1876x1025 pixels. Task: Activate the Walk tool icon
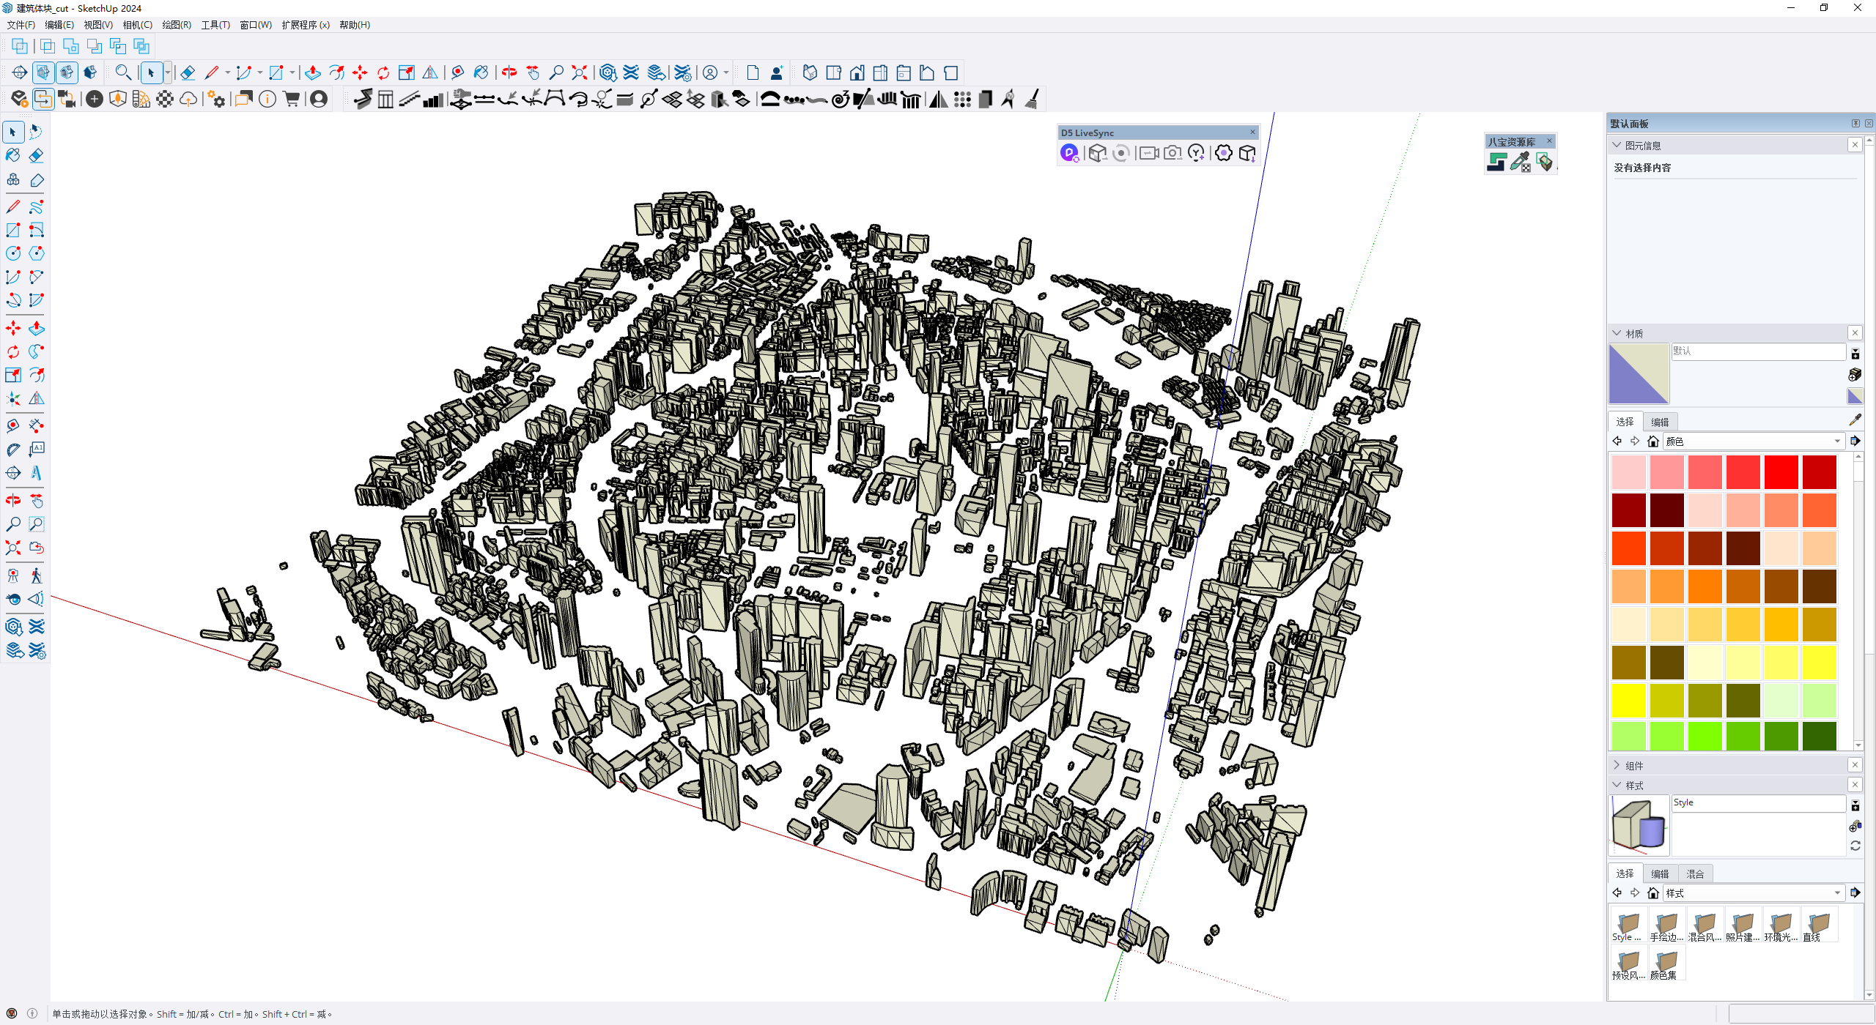[36, 575]
